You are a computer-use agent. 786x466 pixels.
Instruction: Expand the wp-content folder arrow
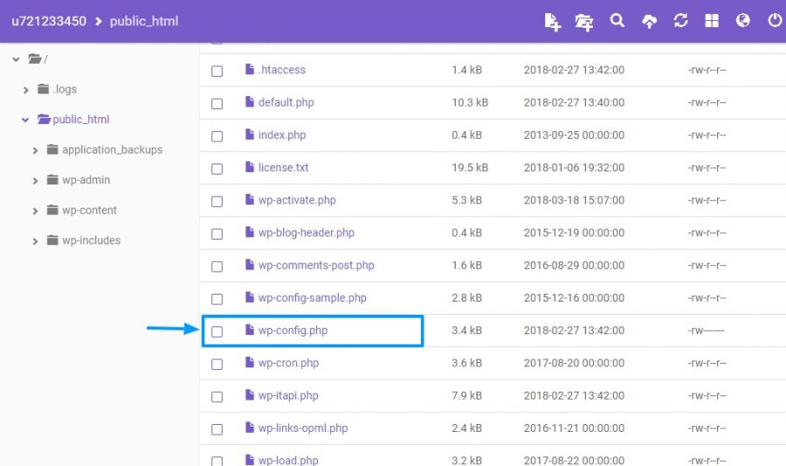(x=35, y=212)
